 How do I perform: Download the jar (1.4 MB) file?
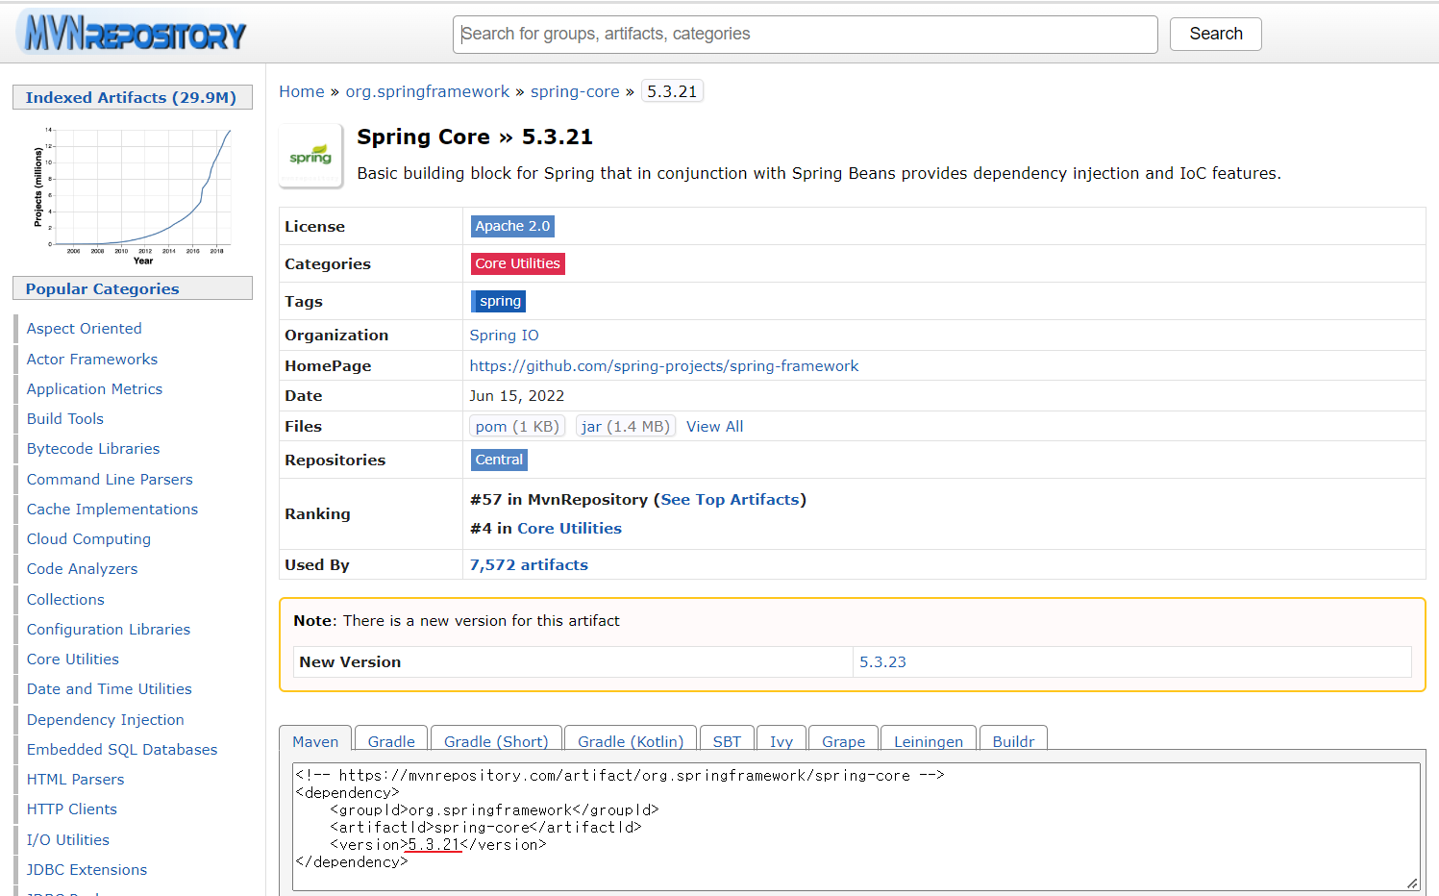626,426
